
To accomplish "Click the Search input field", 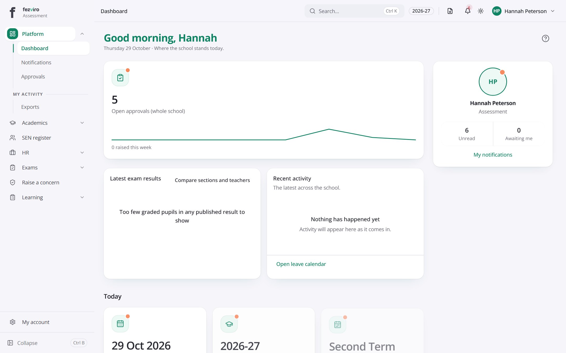I will click(x=354, y=11).
